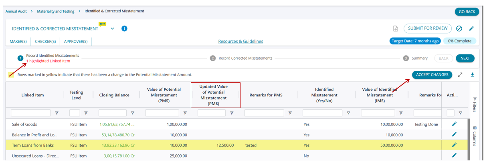Open filter for Linked Item column
This screenshot has height=164, width=487.
[x=57, y=113]
